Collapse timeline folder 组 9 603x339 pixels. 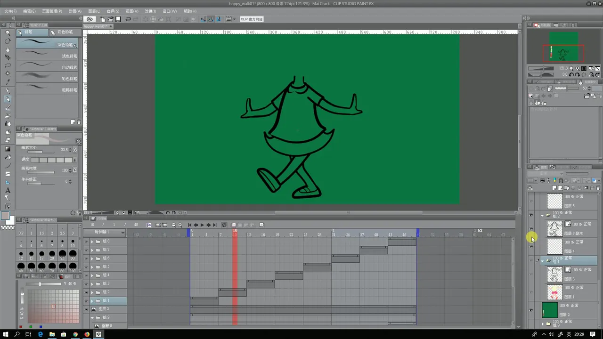(x=92, y=318)
